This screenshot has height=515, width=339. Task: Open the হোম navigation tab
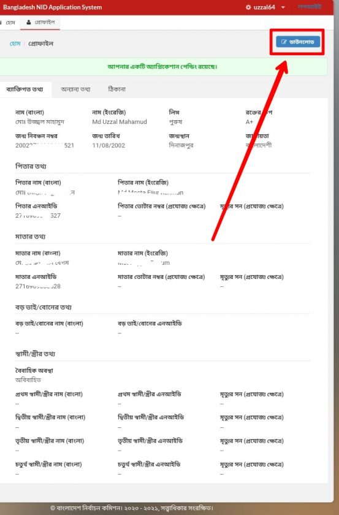[10, 23]
